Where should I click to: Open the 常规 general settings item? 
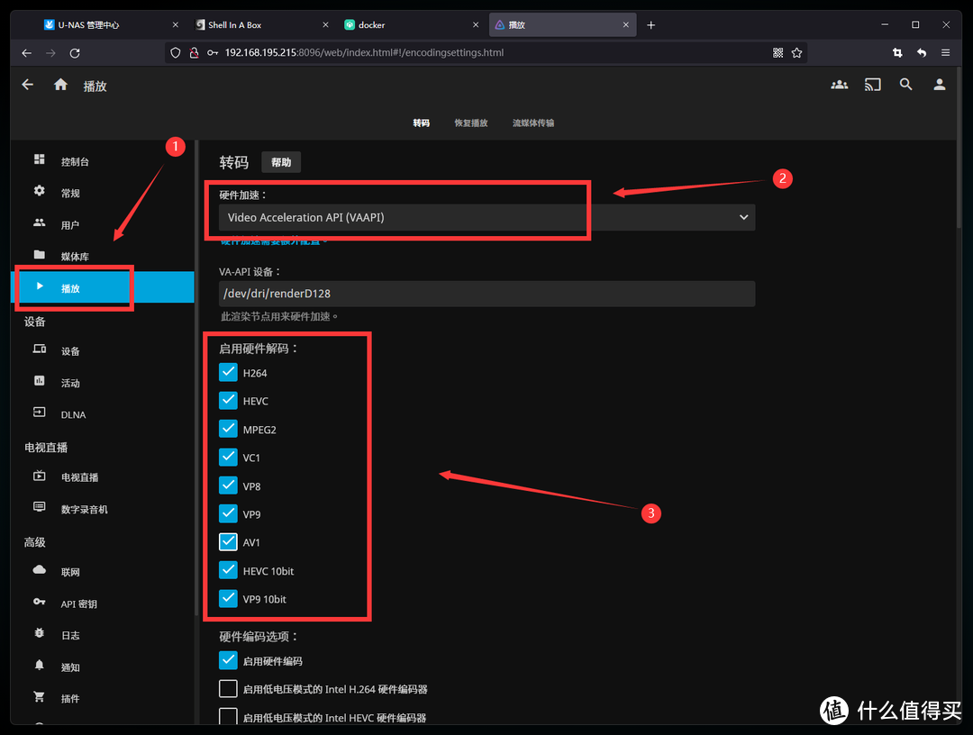click(x=103, y=193)
